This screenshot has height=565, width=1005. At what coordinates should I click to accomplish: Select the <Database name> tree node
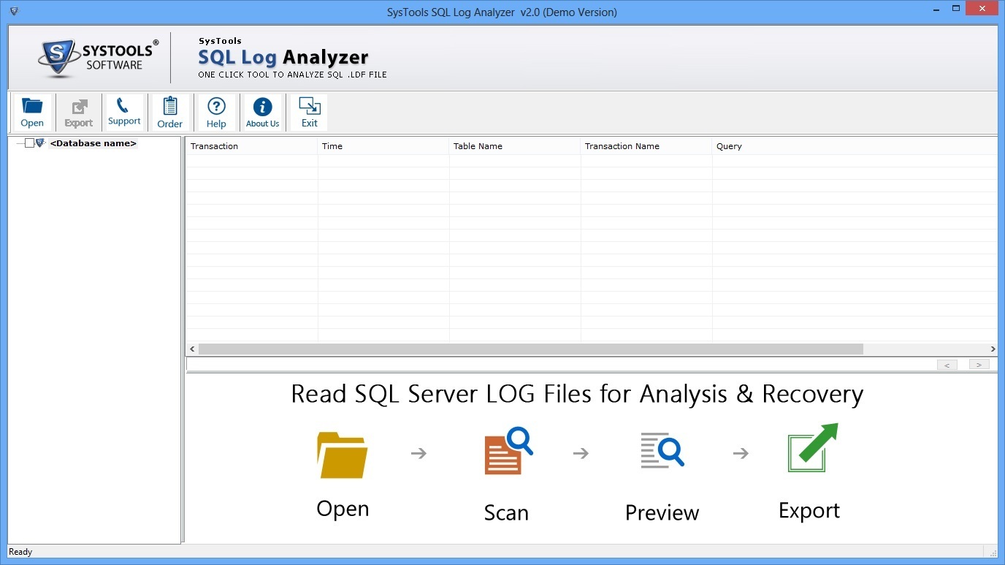(93, 143)
